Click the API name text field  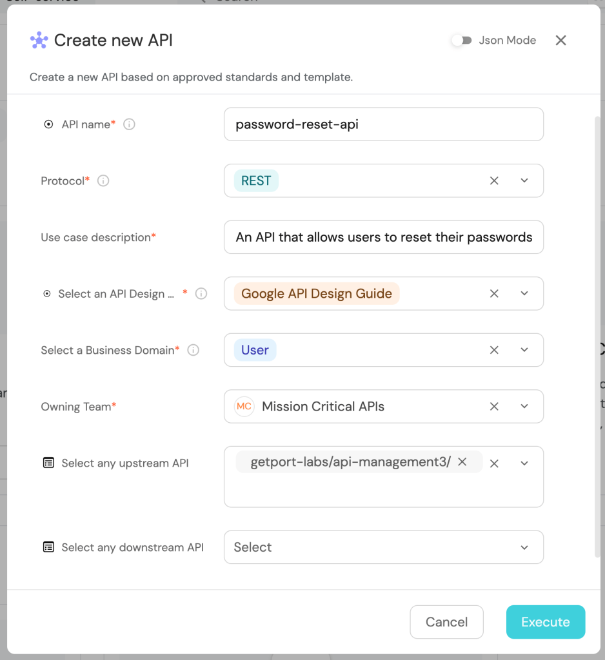[383, 124]
